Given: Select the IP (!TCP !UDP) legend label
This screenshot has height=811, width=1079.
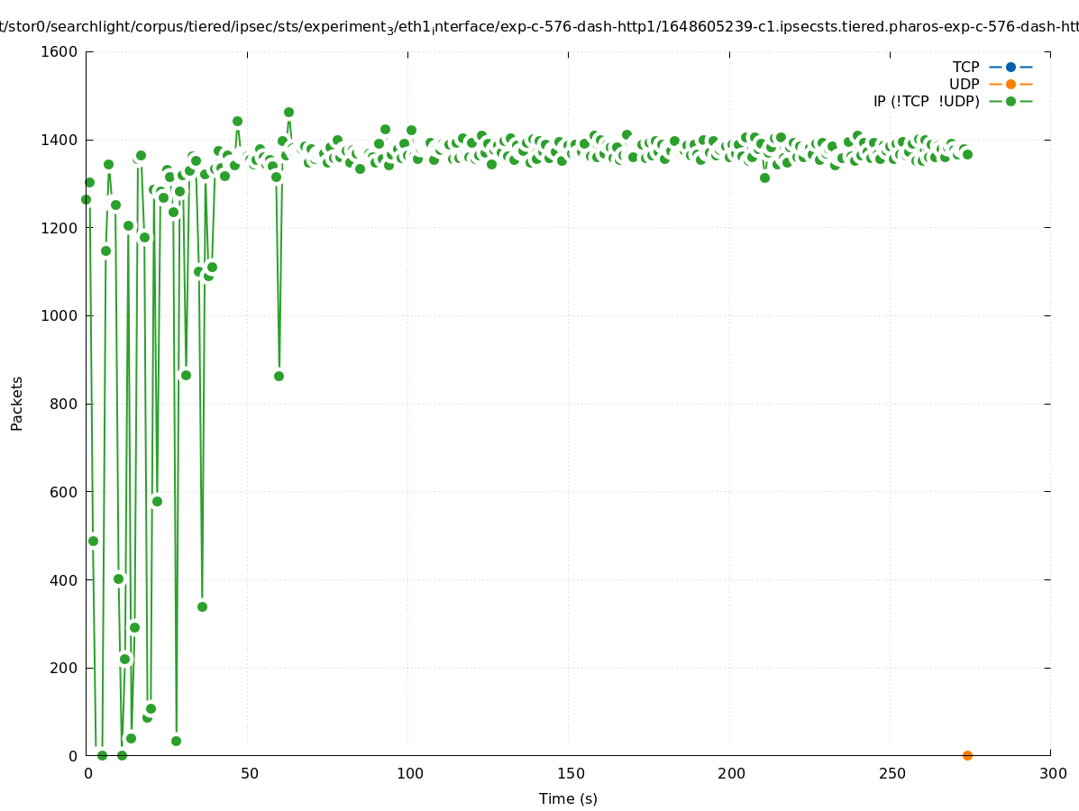Looking at the screenshot, I should click(926, 101).
